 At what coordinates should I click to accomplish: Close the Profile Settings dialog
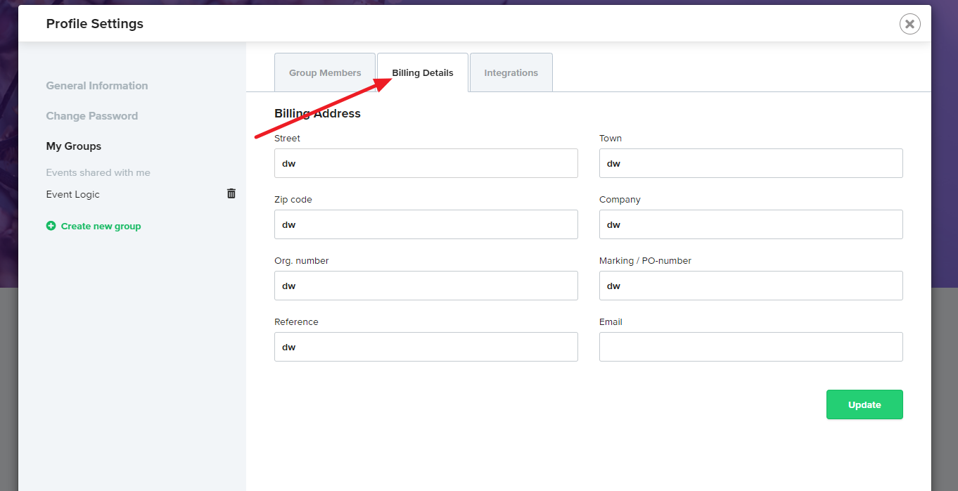point(909,24)
